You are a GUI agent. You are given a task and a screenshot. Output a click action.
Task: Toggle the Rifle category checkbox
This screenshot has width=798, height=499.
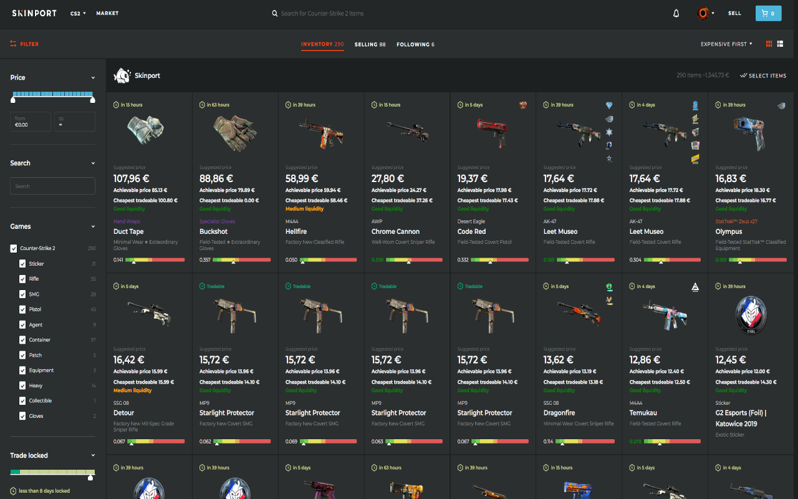23,279
